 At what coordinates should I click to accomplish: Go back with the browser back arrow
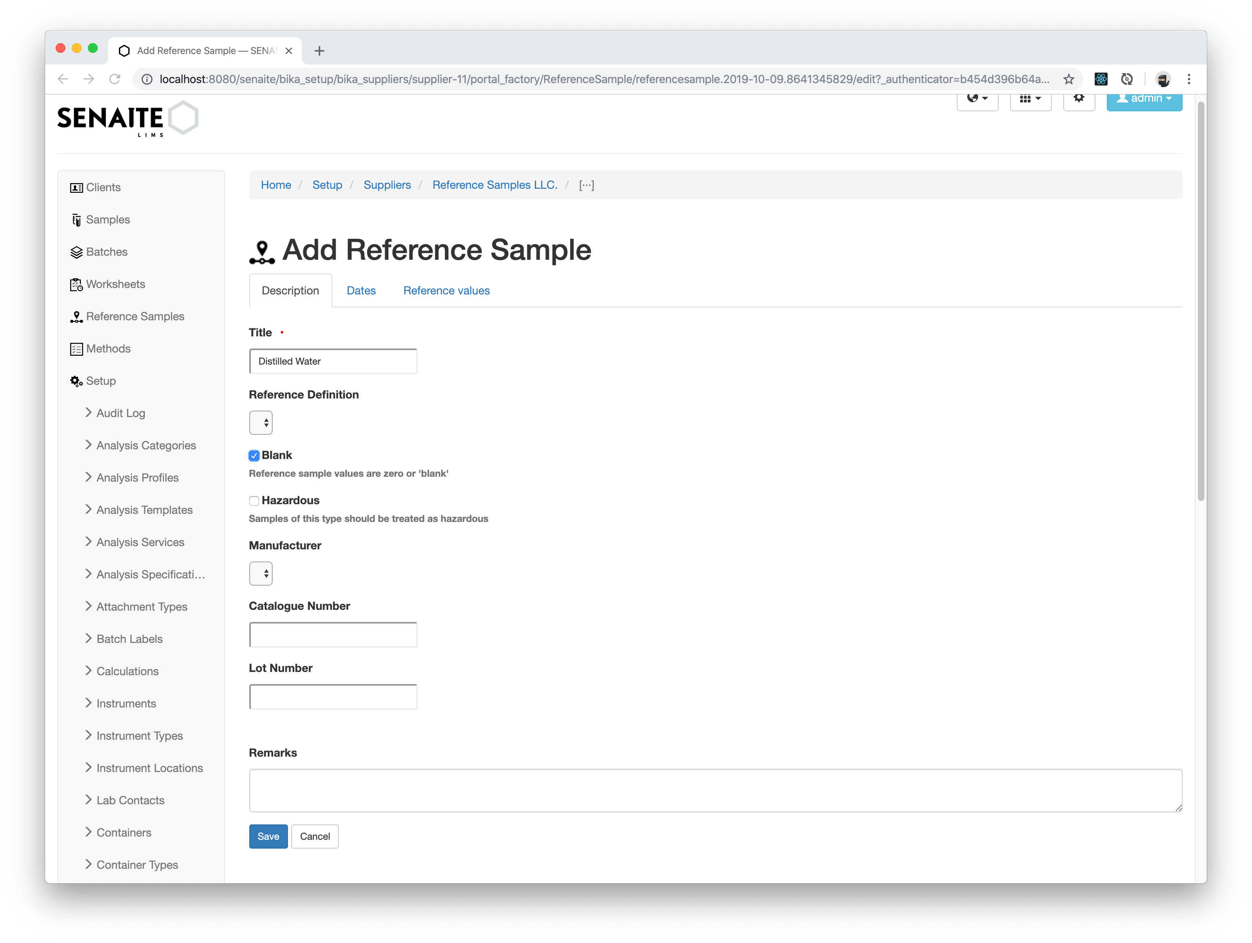[x=63, y=79]
